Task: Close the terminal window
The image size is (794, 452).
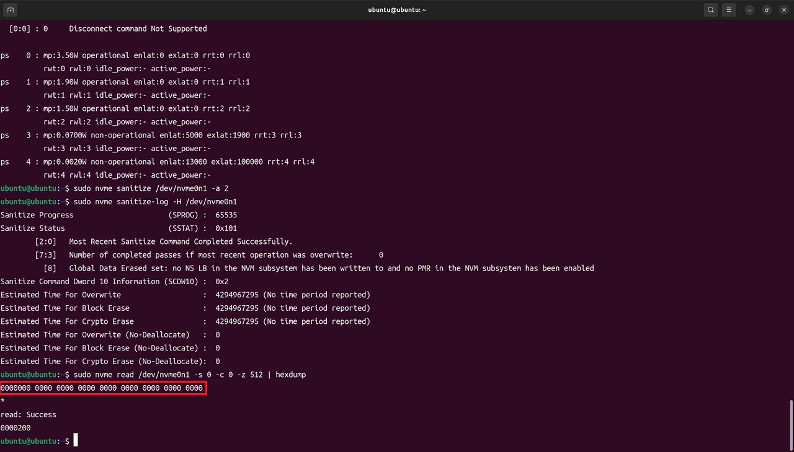Action: click(783, 10)
